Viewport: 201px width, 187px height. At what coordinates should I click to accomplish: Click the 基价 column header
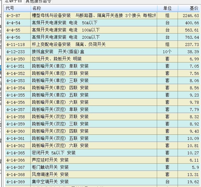[x=189, y=8]
